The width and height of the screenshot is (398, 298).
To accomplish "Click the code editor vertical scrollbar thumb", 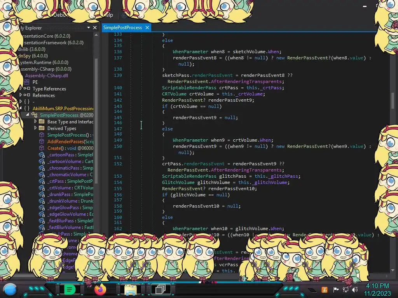I will pyautogui.click(x=393, y=100).
